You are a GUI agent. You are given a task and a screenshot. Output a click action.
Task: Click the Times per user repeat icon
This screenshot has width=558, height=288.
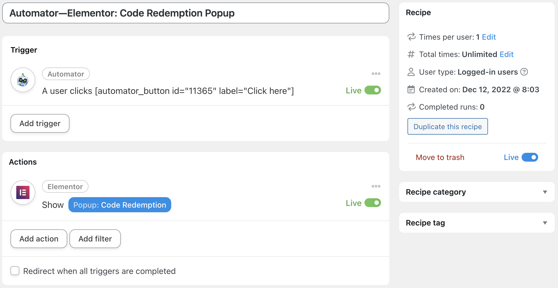pos(411,37)
